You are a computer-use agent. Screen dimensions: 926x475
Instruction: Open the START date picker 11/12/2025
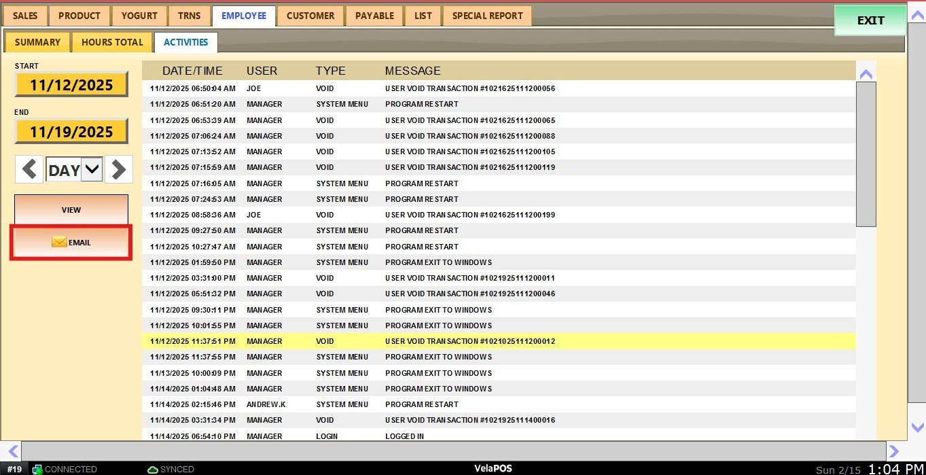[x=71, y=85]
